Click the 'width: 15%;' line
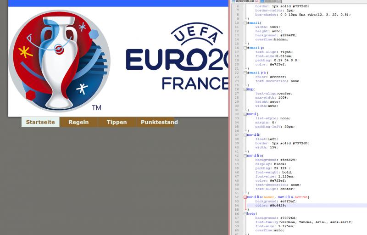This screenshot has height=235, width=367. [267, 147]
